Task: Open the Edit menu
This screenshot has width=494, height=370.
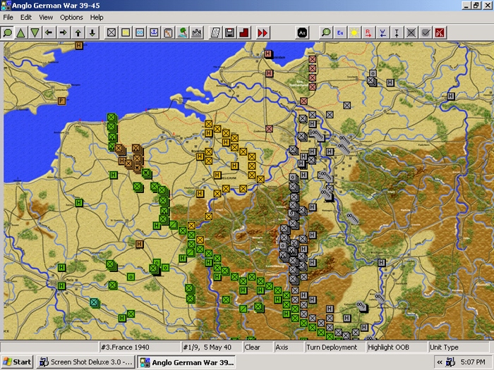Action: pos(26,18)
